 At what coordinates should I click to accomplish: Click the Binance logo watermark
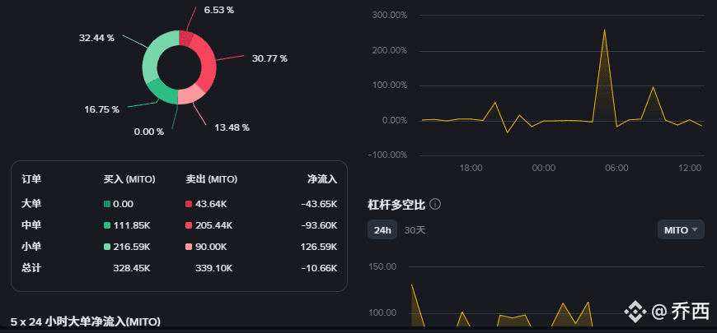point(635,312)
